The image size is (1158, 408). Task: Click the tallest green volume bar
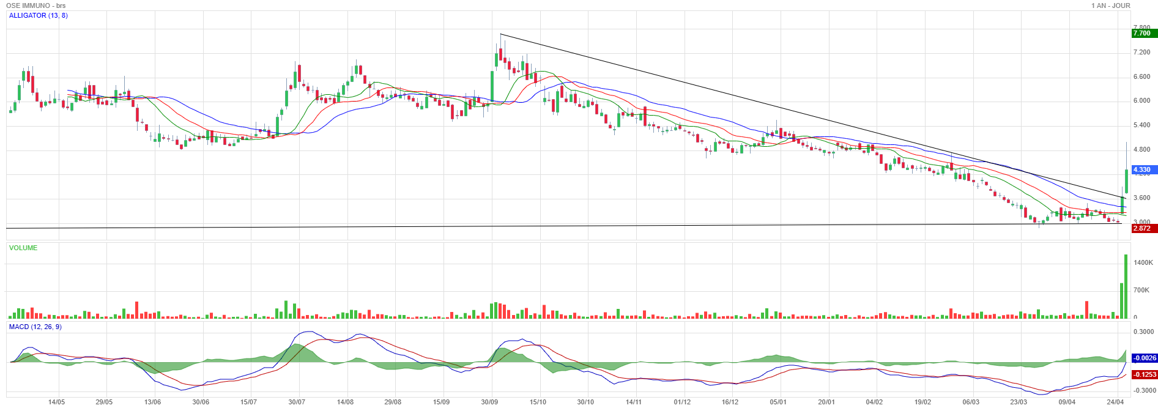click(x=1126, y=286)
